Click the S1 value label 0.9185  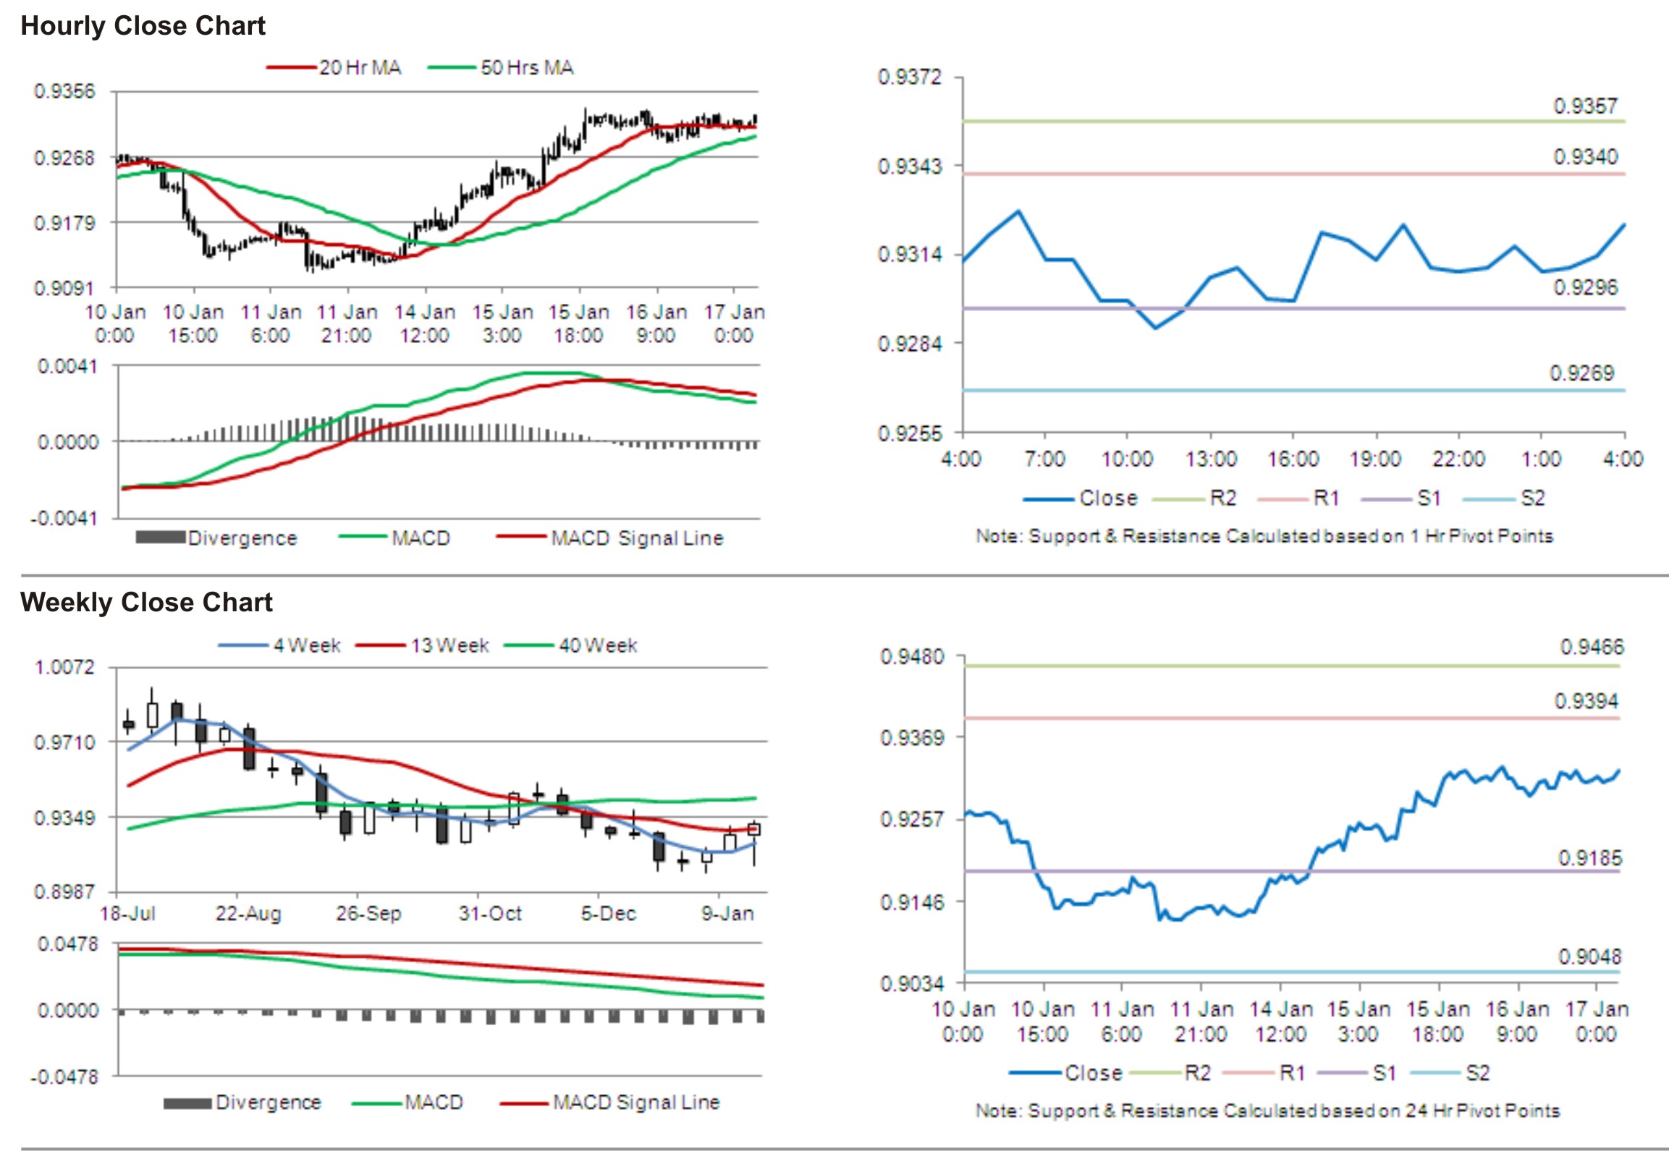[x=1590, y=858]
